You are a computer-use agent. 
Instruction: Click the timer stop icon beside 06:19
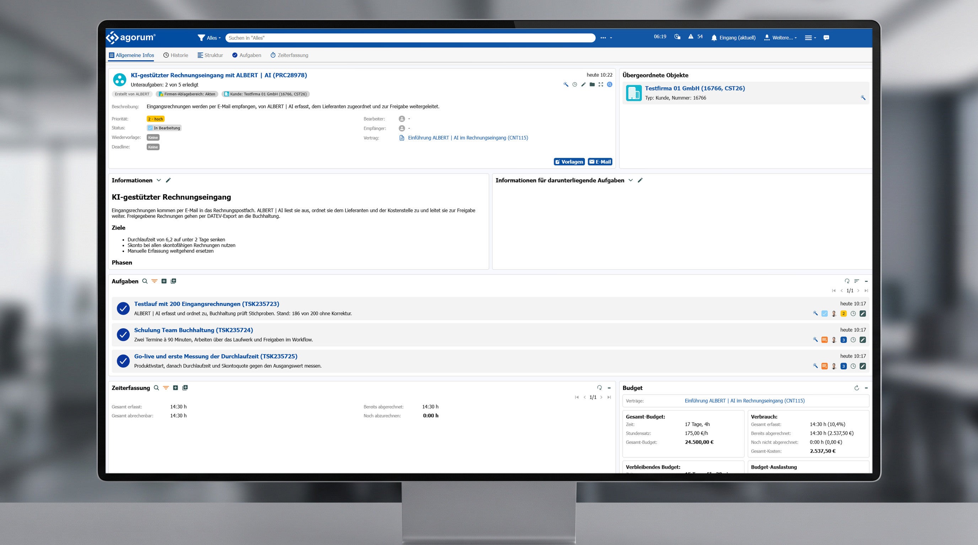click(x=677, y=37)
